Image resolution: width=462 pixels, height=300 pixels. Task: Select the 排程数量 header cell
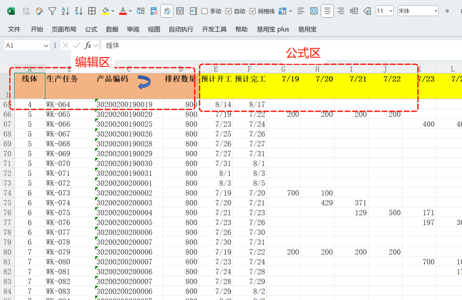click(181, 86)
